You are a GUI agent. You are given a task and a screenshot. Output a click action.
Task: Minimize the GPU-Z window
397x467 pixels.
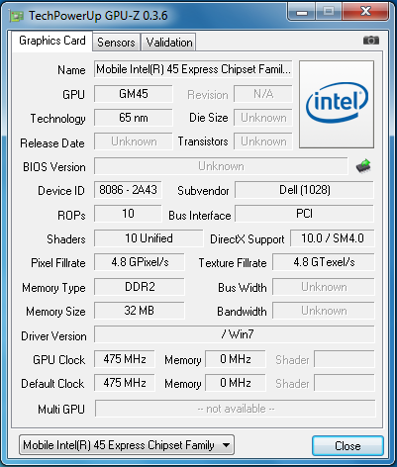[302, 13]
